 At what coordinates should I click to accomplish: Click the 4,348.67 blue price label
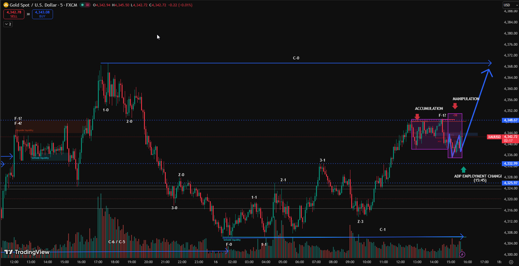(511, 120)
